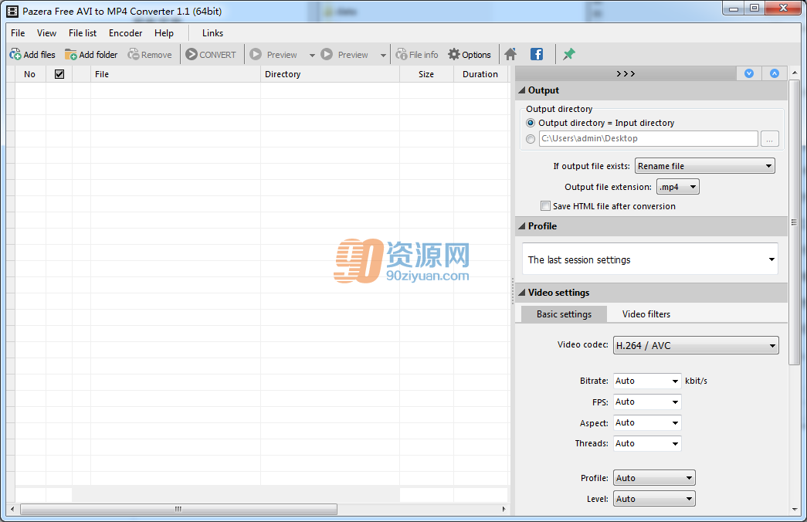Viewport: 807px width, 522px height.
Task: Click the blue down arrow panel button
Action: tap(749, 73)
